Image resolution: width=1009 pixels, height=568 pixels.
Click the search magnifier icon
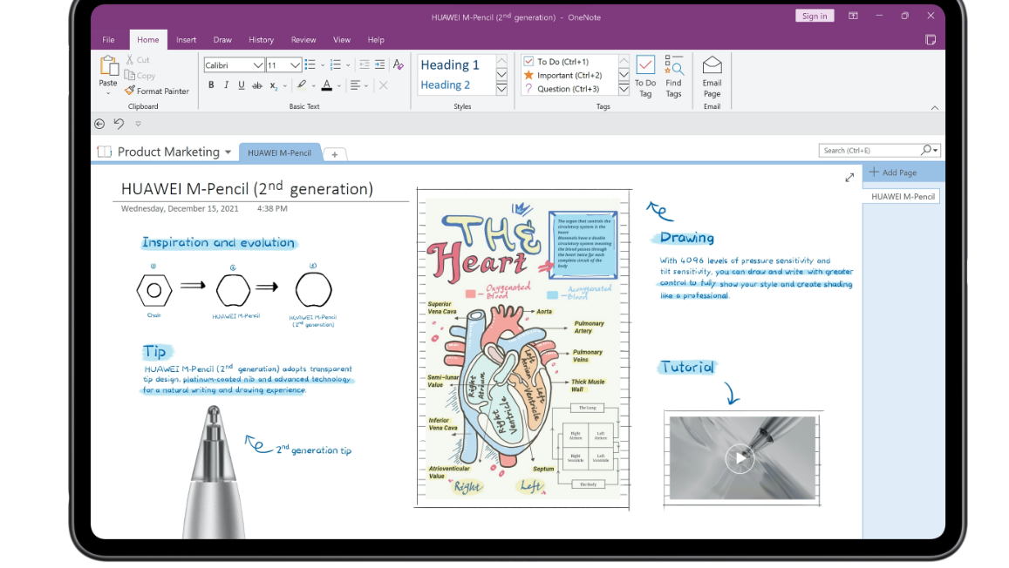(926, 150)
